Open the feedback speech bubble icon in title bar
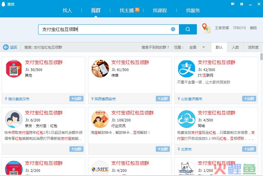The width and height of the screenshot is (263, 176). pos(233,4)
